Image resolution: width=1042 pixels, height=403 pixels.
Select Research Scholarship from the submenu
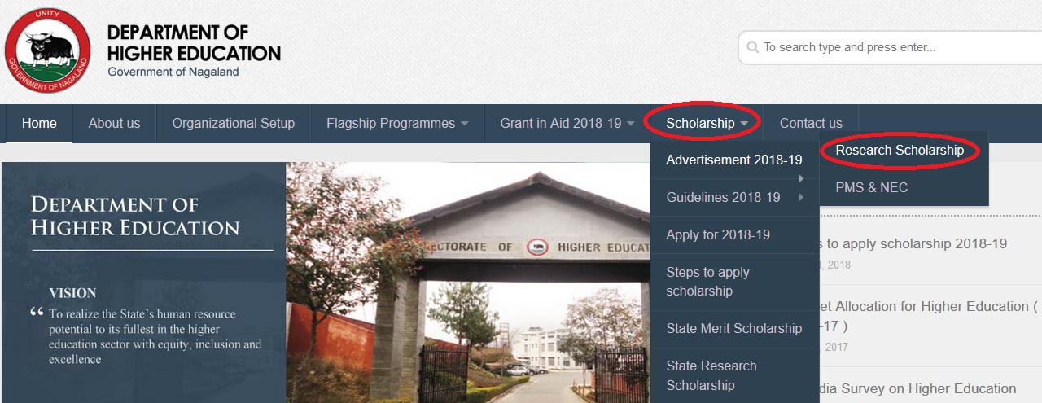click(900, 150)
